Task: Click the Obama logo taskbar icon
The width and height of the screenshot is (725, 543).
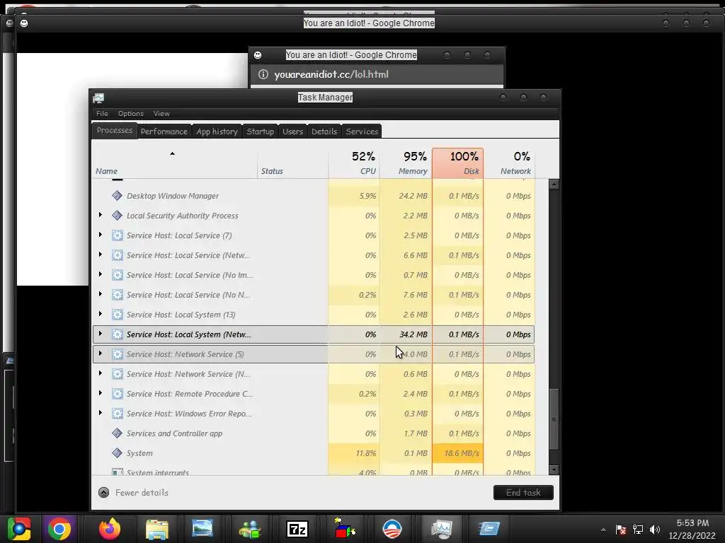Action: click(392, 529)
